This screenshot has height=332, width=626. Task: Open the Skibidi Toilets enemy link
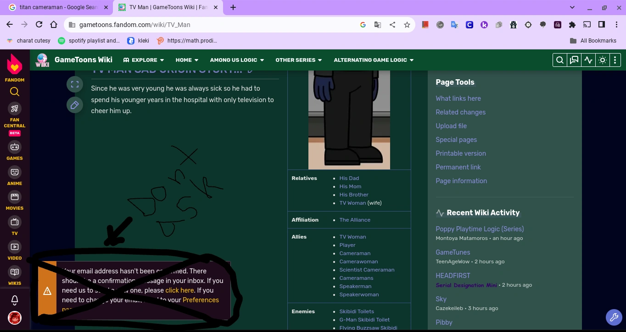[x=357, y=311]
